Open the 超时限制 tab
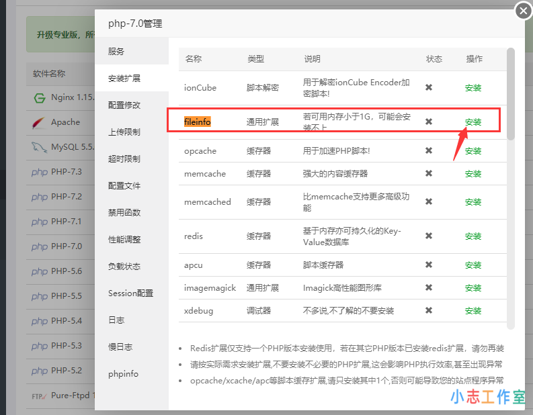533x415 pixels. tap(132, 158)
